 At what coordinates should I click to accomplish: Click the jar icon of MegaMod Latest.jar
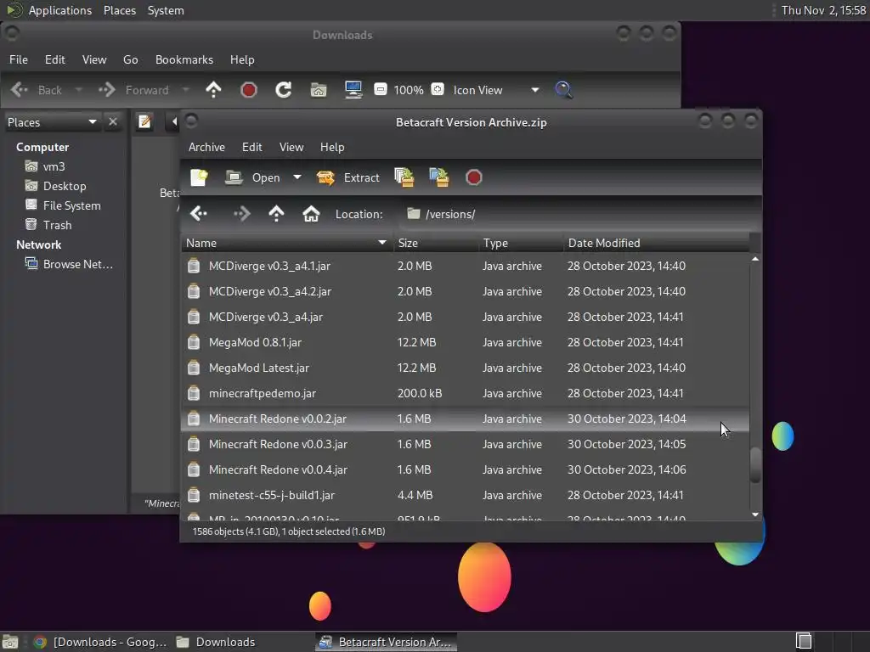pos(194,368)
